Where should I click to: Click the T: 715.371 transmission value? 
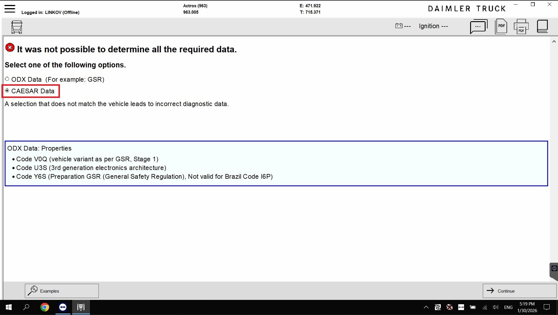coord(310,12)
